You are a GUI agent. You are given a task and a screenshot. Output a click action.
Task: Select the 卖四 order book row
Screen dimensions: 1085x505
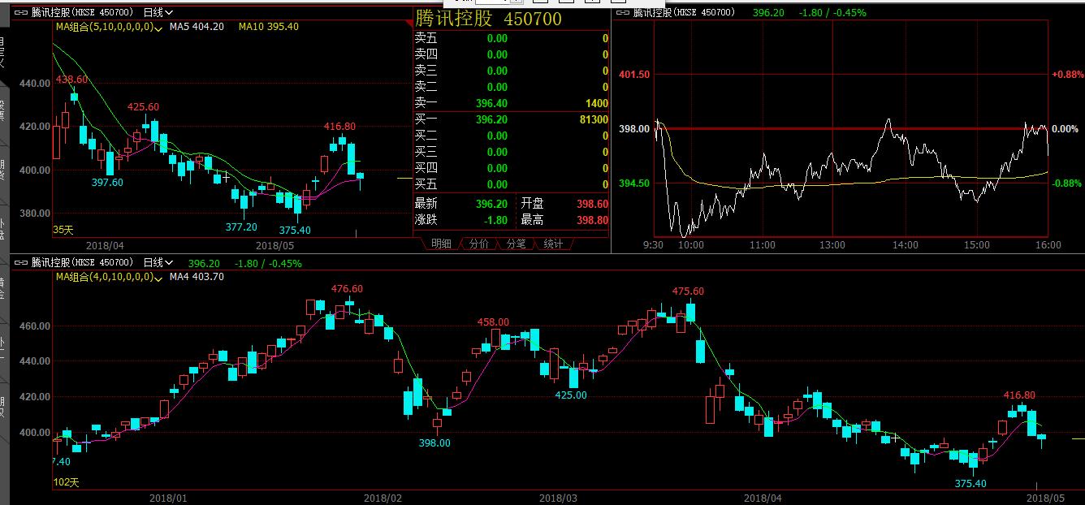click(512, 54)
